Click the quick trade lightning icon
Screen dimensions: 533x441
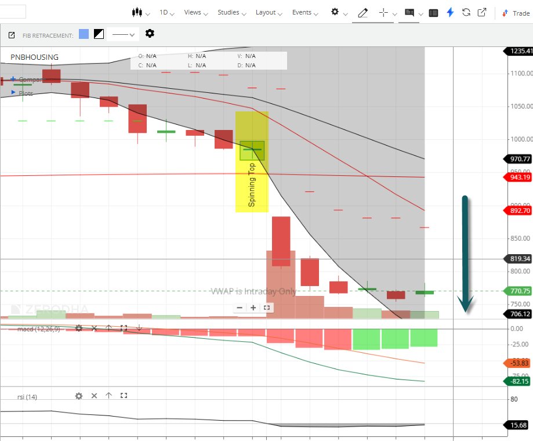click(451, 13)
